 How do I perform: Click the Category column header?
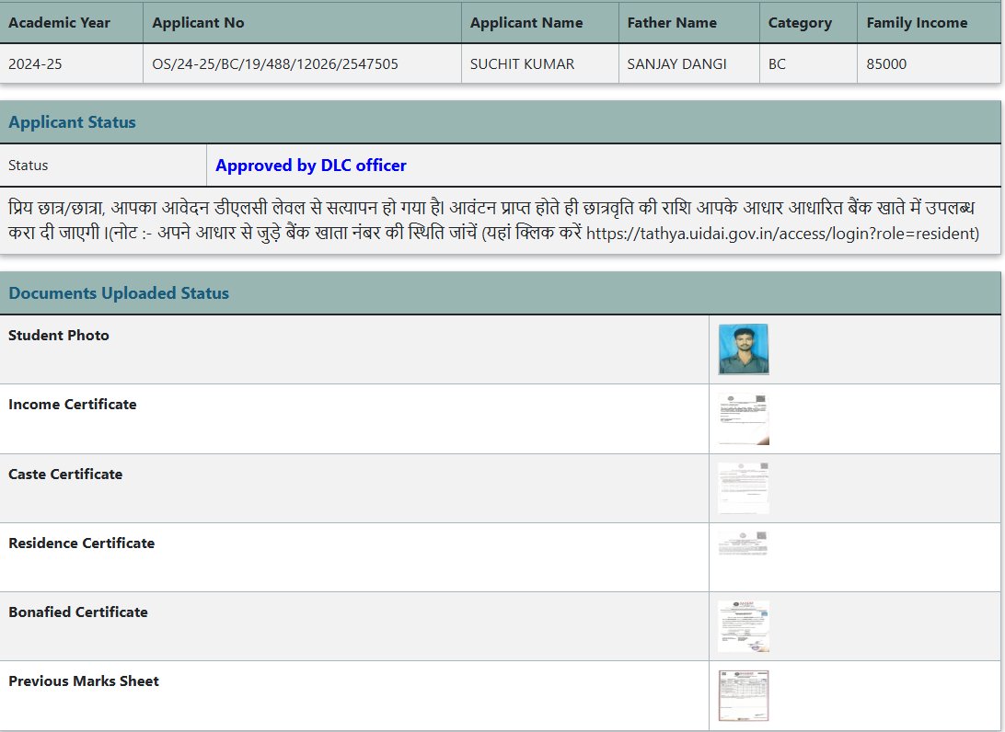click(x=800, y=22)
